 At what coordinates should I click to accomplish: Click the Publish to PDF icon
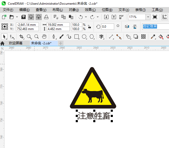[x=121, y=17]
